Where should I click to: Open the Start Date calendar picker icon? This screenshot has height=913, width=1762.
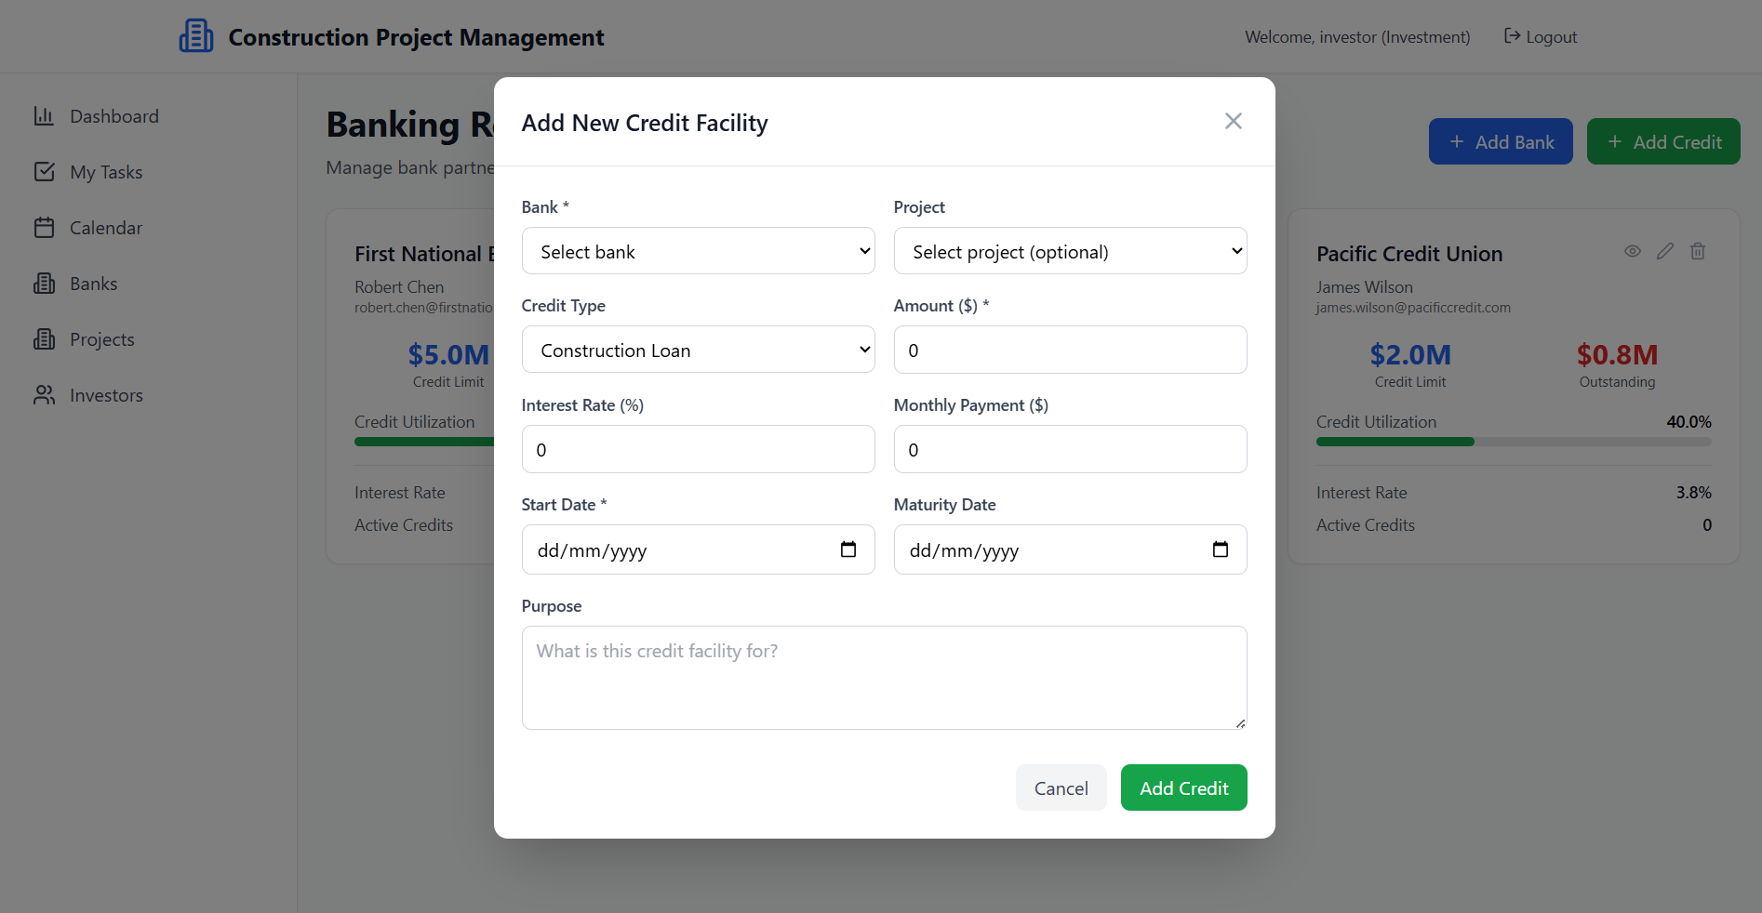click(x=848, y=549)
